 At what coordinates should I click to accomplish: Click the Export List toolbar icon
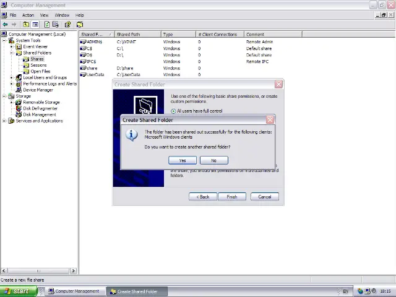pos(56,25)
